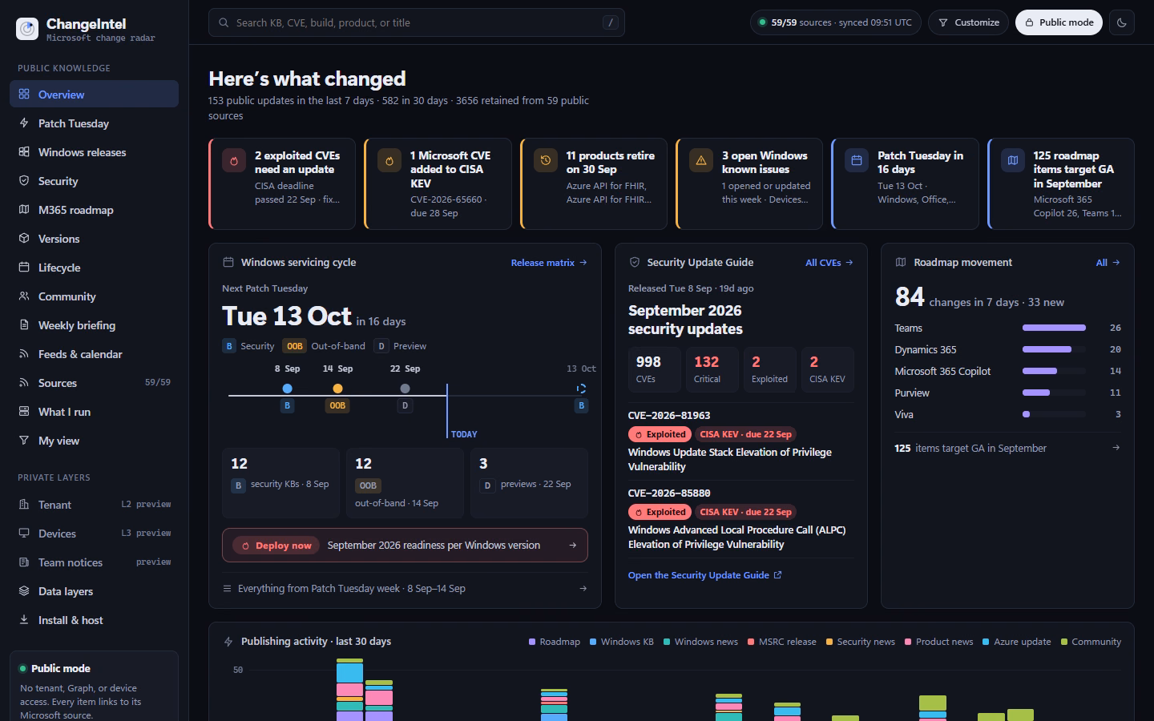Click the Tenant building icon

[x=24, y=505]
